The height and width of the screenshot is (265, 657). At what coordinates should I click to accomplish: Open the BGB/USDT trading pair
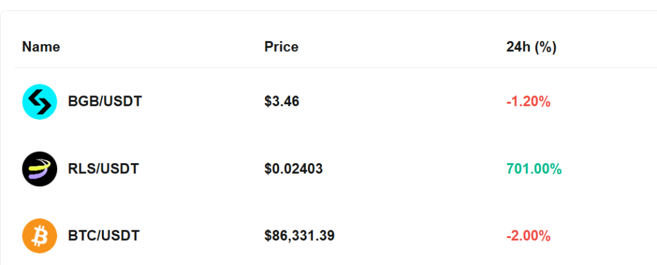(105, 102)
